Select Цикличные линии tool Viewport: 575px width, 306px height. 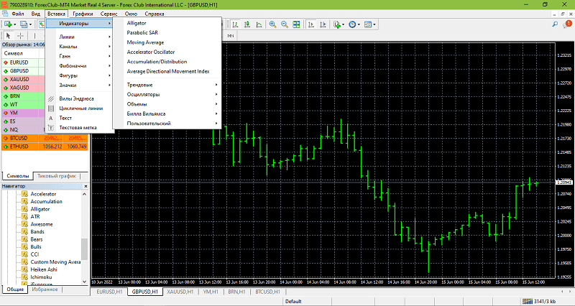[x=80, y=108]
